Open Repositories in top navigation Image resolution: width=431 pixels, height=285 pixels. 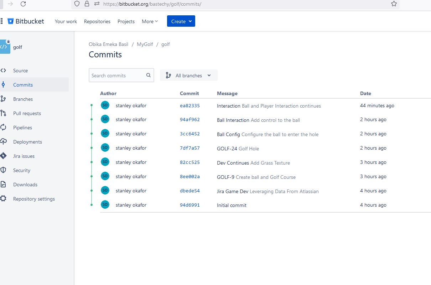point(97,21)
